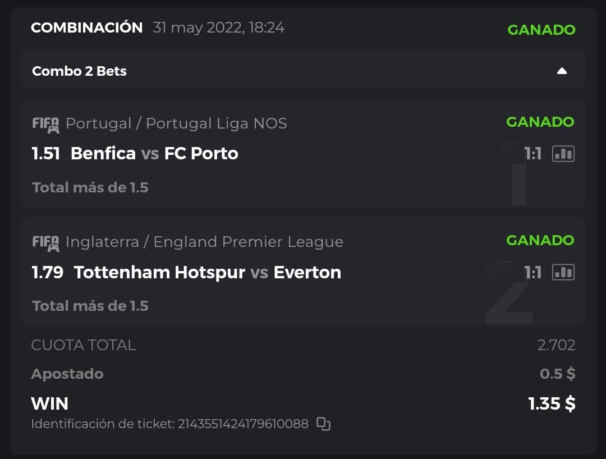Viewport: 606px width, 459px height.
Task: Click the 1.79 odds on the Tottenham bet
Action: click(47, 272)
